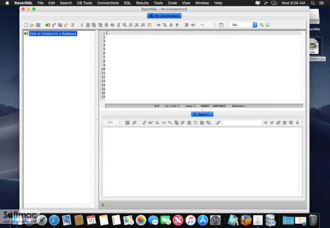Open the Window menu
Image resolution: width=330 pixels, height=228 pixels.
tap(202, 3)
